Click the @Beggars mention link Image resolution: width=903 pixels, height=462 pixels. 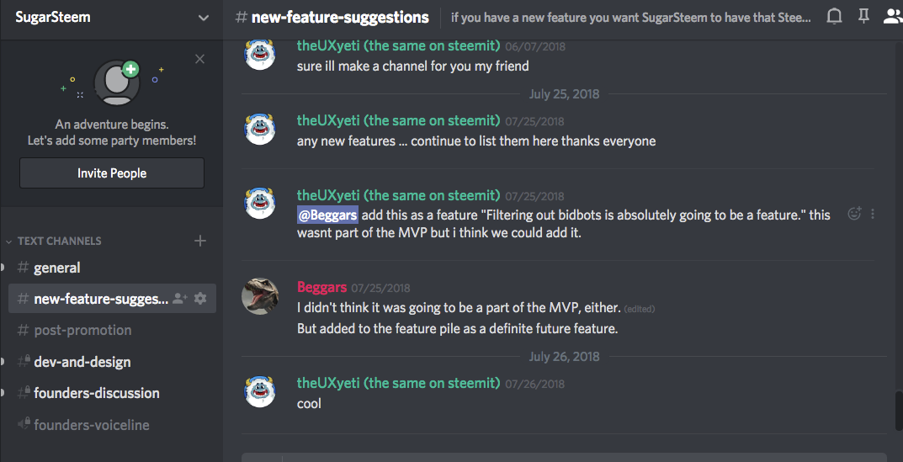click(327, 215)
